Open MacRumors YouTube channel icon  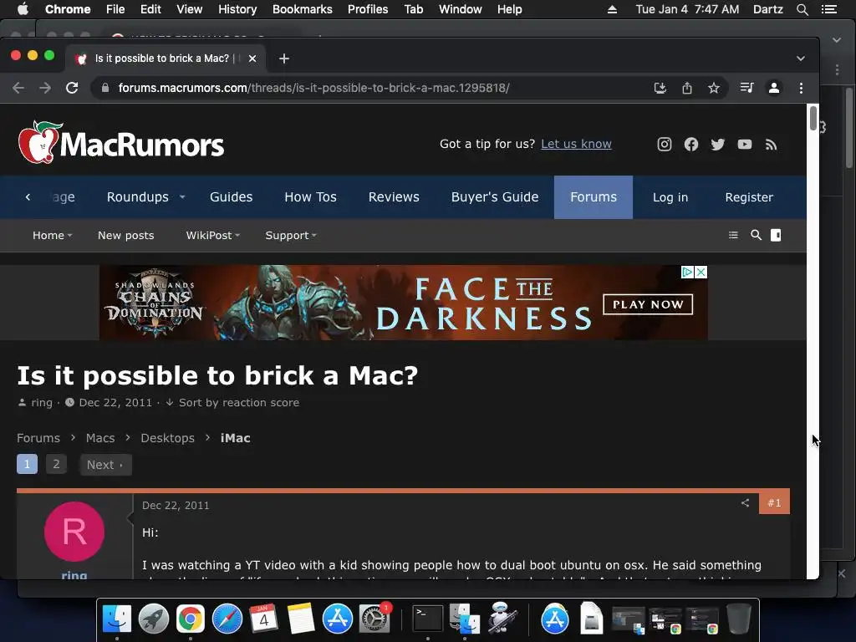[x=745, y=144]
